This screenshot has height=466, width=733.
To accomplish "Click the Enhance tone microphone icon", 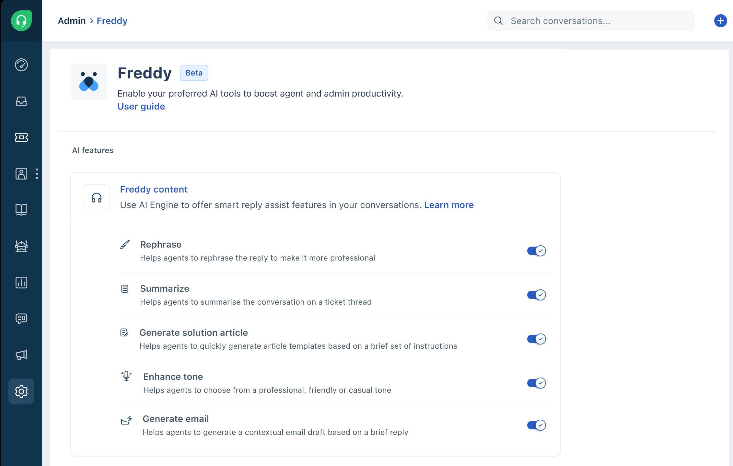I will tap(126, 376).
